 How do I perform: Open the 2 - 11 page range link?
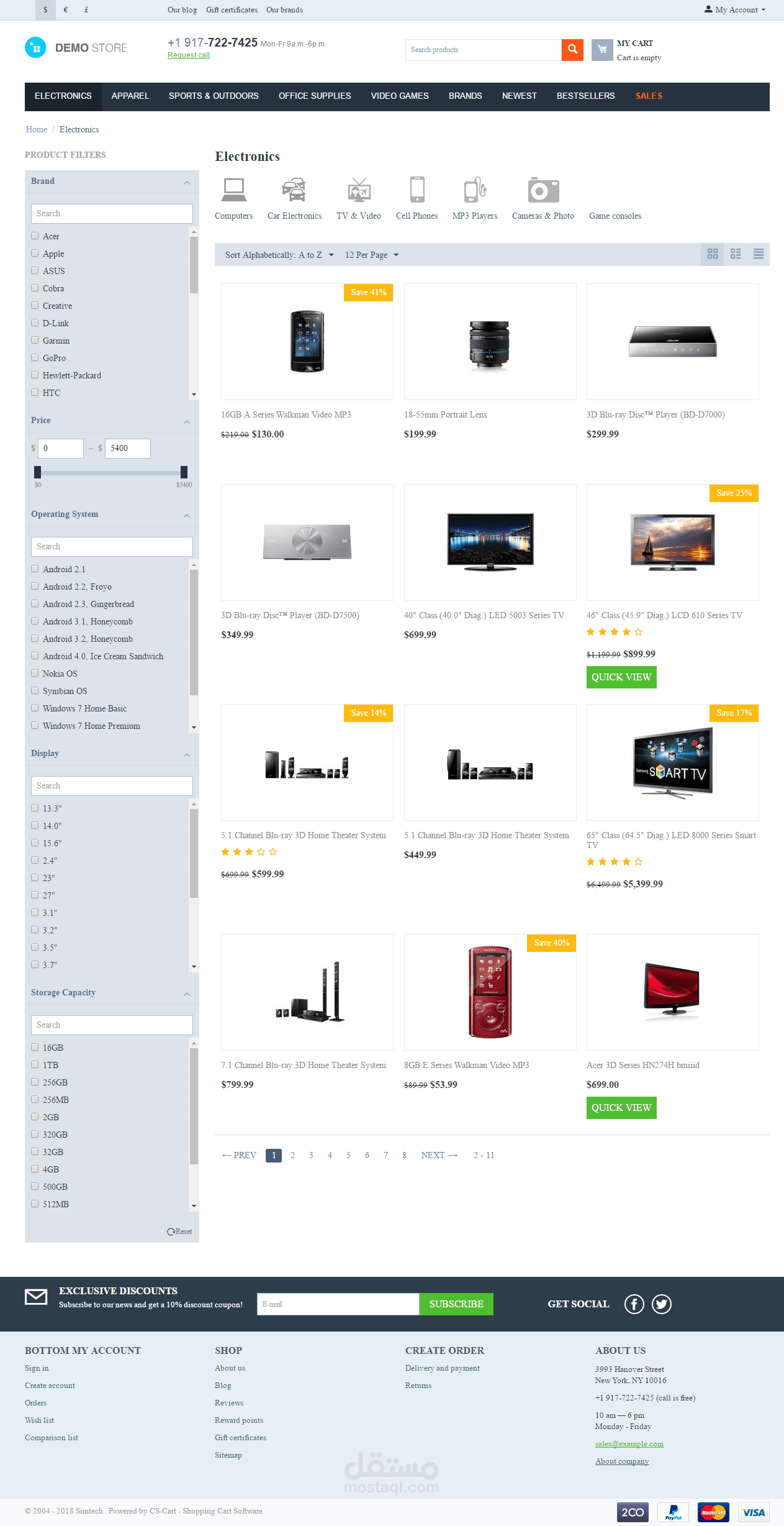pyautogui.click(x=484, y=1155)
